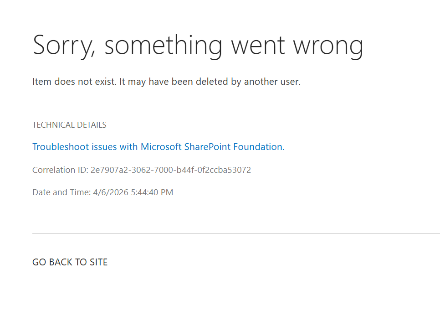Click the 'Item does not exist' message
The image size is (440, 316).
(167, 82)
